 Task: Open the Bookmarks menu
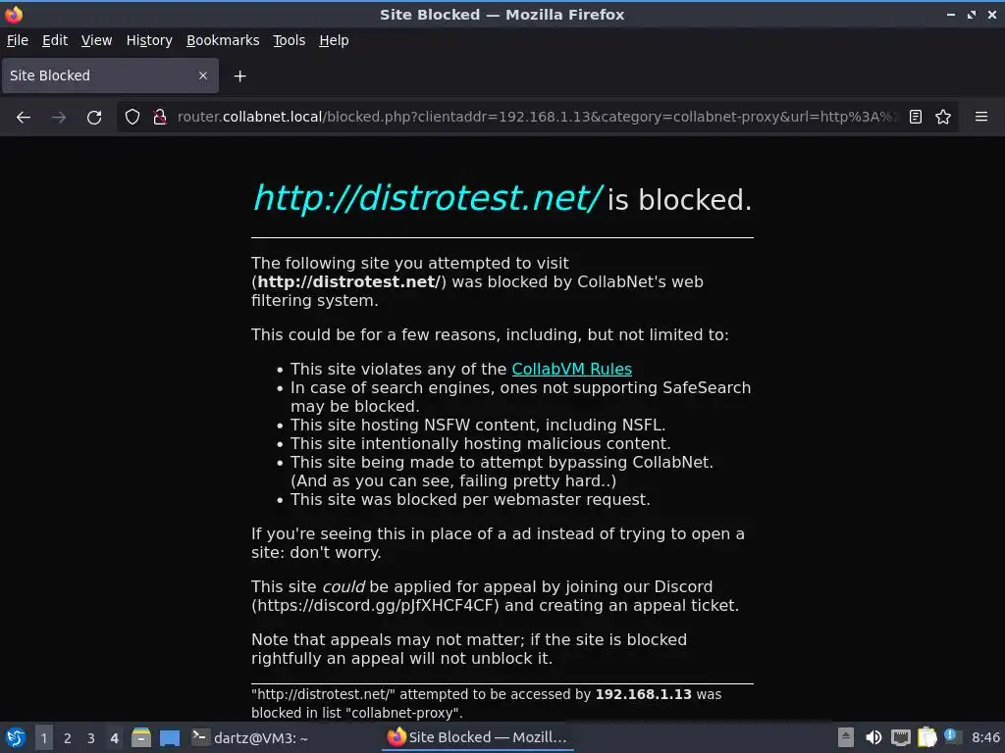(x=223, y=40)
